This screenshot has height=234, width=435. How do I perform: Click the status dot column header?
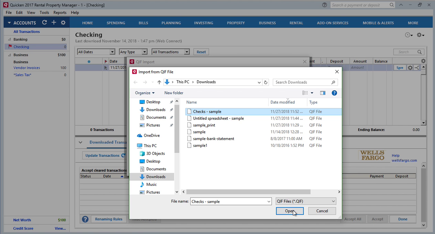pos(89,62)
